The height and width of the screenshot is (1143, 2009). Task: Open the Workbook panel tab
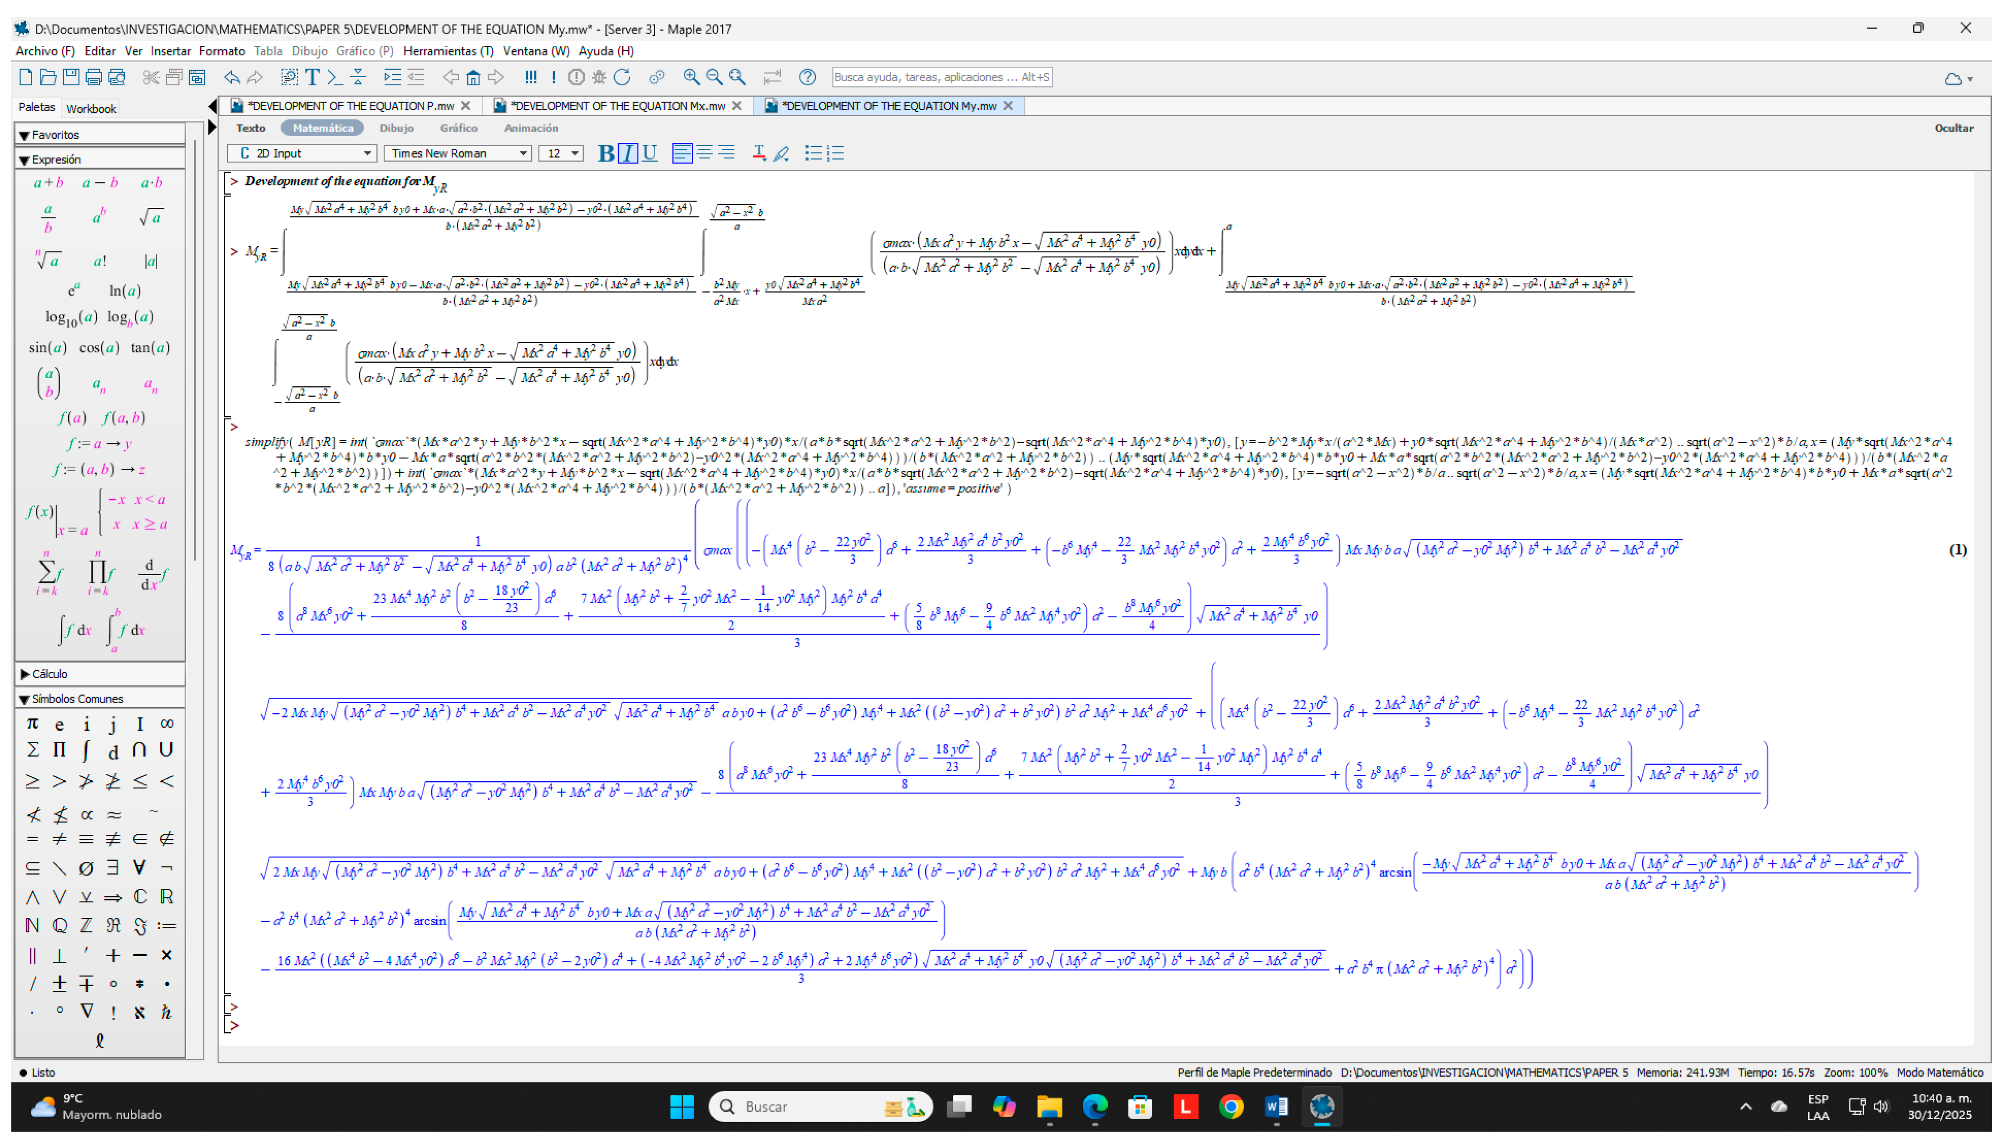pyautogui.click(x=91, y=108)
